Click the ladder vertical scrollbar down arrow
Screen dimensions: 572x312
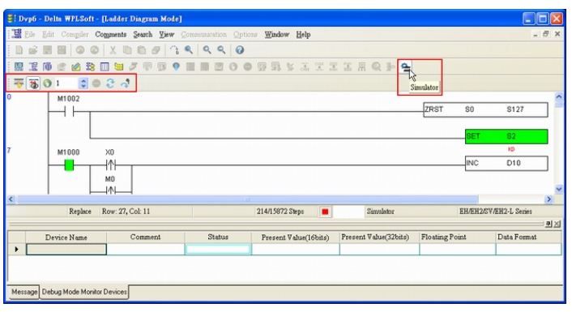(558, 189)
